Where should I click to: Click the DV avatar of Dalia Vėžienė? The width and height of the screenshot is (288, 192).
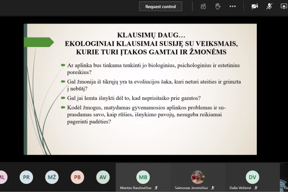[x=252, y=177]
